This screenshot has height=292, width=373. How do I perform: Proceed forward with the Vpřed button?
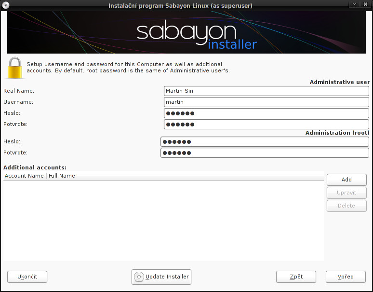346,277
